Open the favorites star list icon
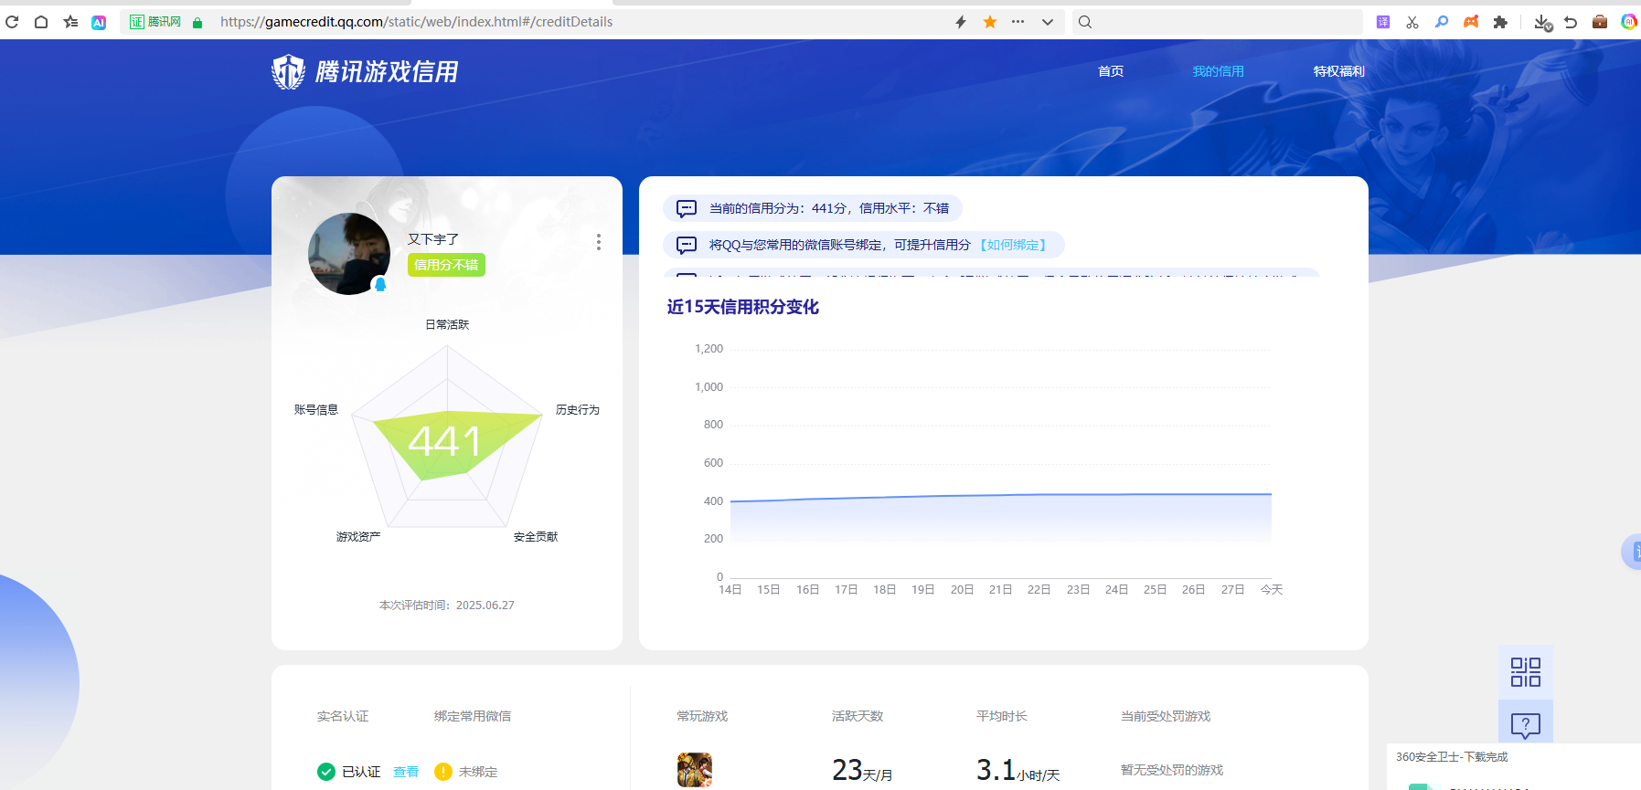 point(70,22)
